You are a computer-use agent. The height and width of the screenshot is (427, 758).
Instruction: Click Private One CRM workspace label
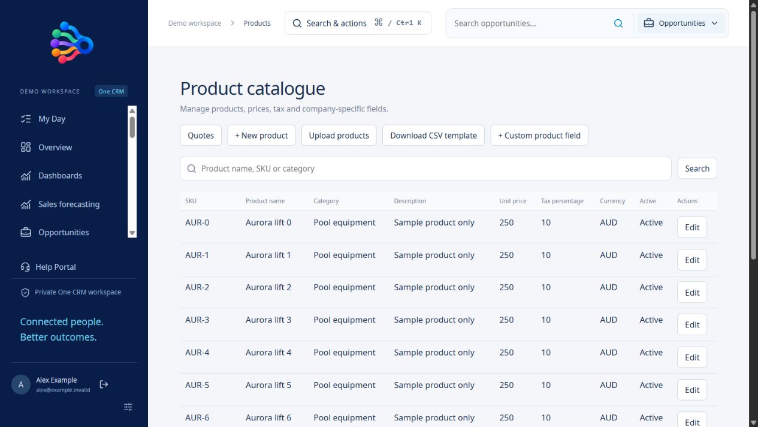[x=78, y=292]
